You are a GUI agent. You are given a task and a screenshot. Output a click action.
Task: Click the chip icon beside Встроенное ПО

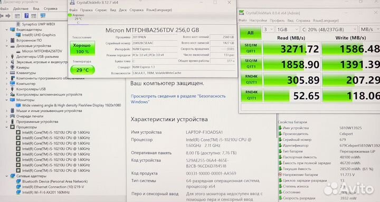pos(12,41)
